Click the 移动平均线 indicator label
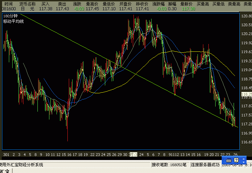The height and width of the screenshot is (173, 252). (x=14, y=21)
